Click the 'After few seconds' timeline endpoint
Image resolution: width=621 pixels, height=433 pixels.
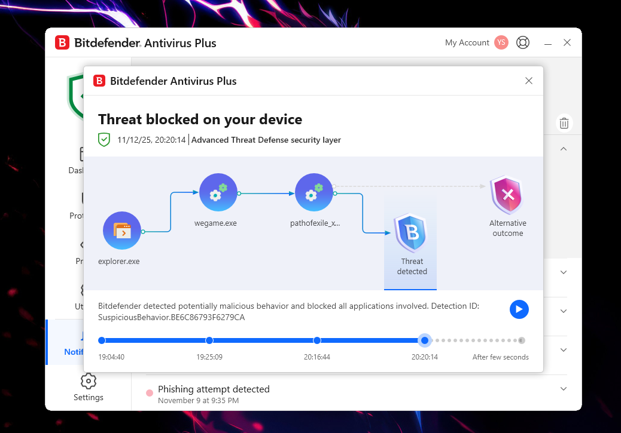pyautogui.click(x=522, y=340)
